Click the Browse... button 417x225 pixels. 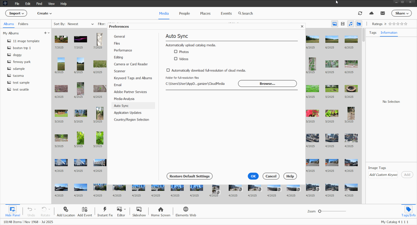pyautogui.click(x=267, y=84)
